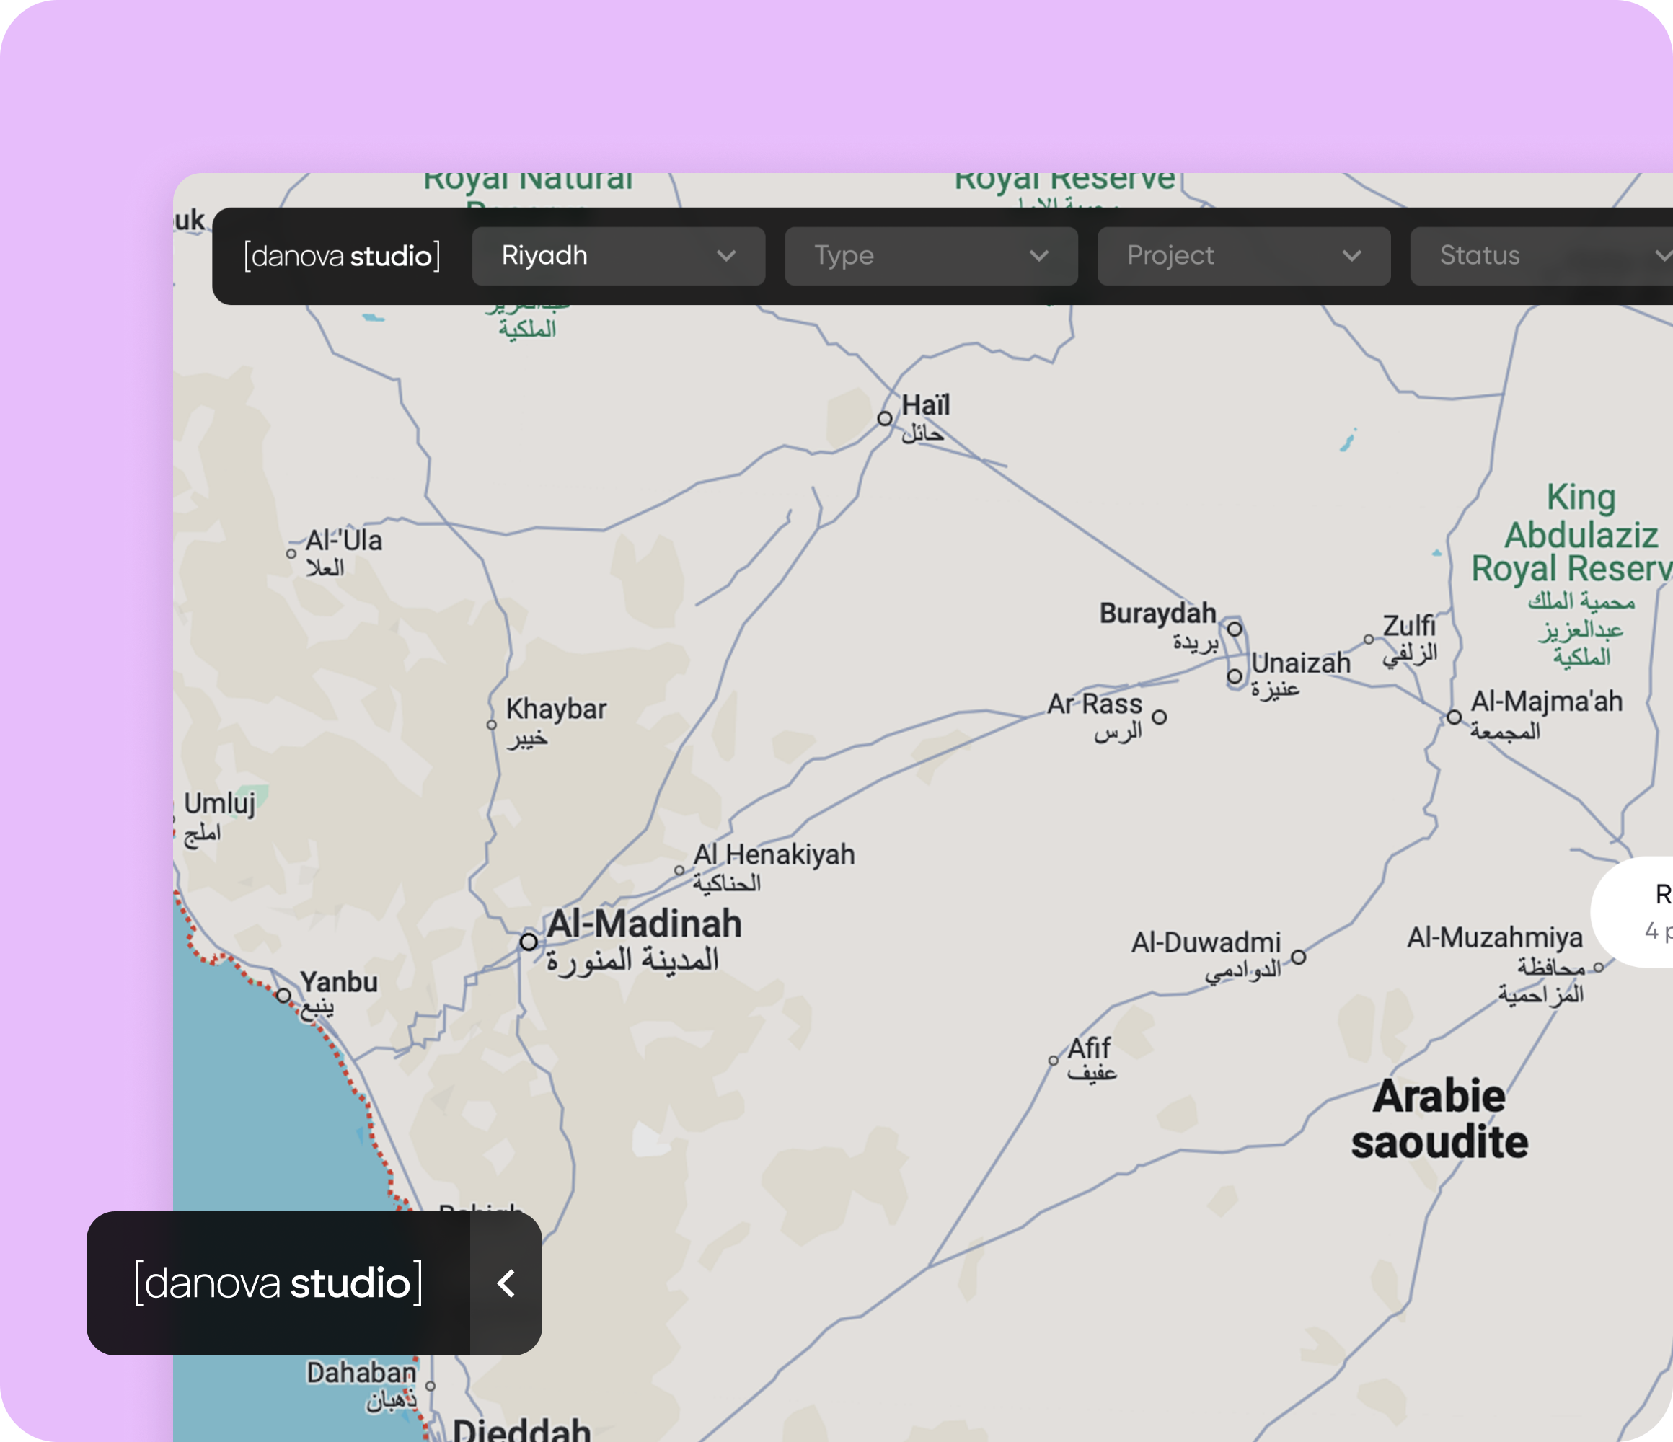The height and width of the screenshot is (1442, 1673).
Task: Click danova studio logo in top bar
Action: 343,256
